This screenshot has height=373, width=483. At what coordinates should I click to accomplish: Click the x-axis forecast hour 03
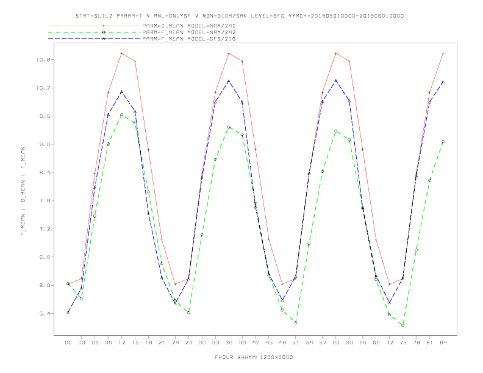click(81, 343)
